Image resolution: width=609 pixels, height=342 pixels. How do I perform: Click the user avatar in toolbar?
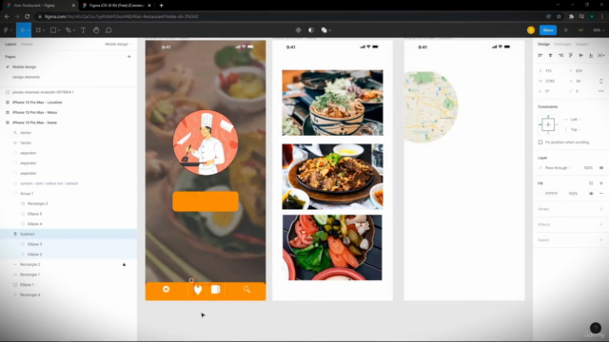point(531,30)
